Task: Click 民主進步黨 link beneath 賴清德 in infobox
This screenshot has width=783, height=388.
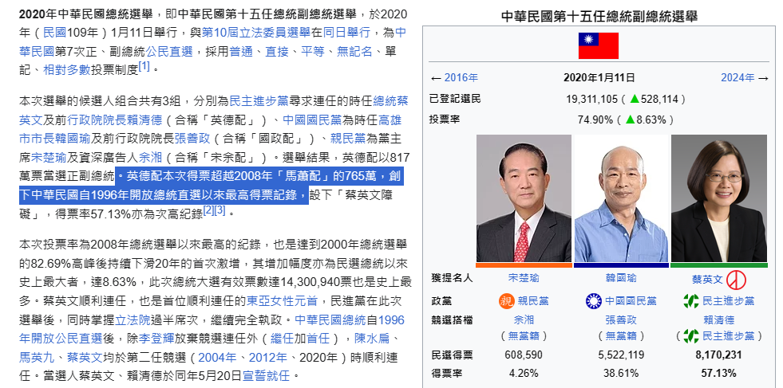Action: [x=729, y=335]
